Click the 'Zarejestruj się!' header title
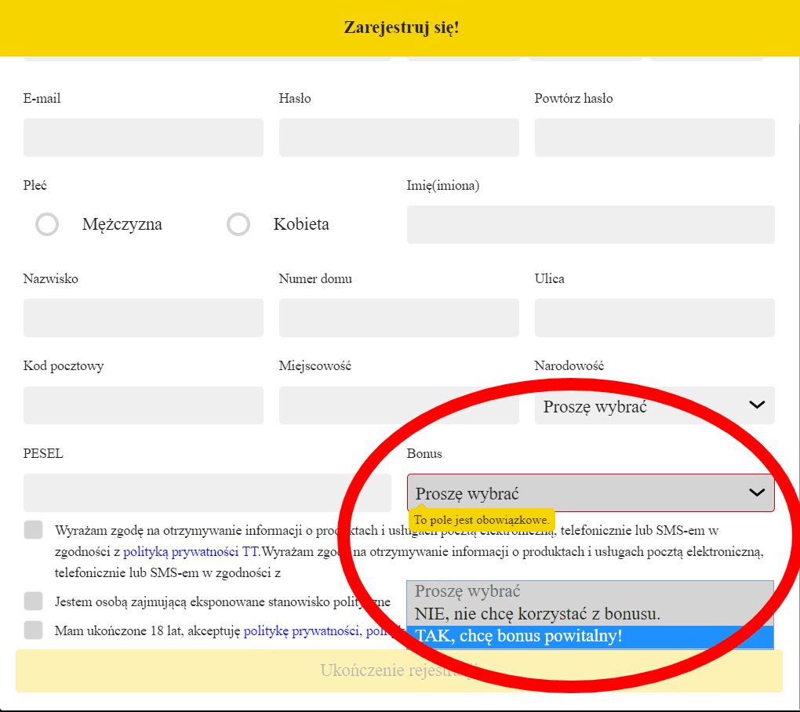 point(402,27)
